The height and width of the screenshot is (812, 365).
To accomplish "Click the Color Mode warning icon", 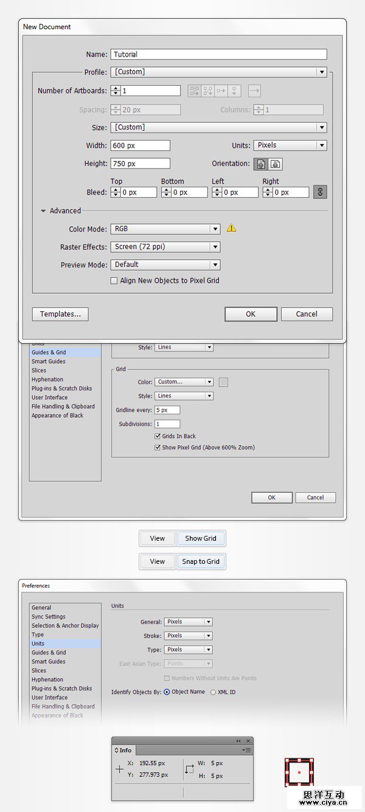I will point(231,228).
